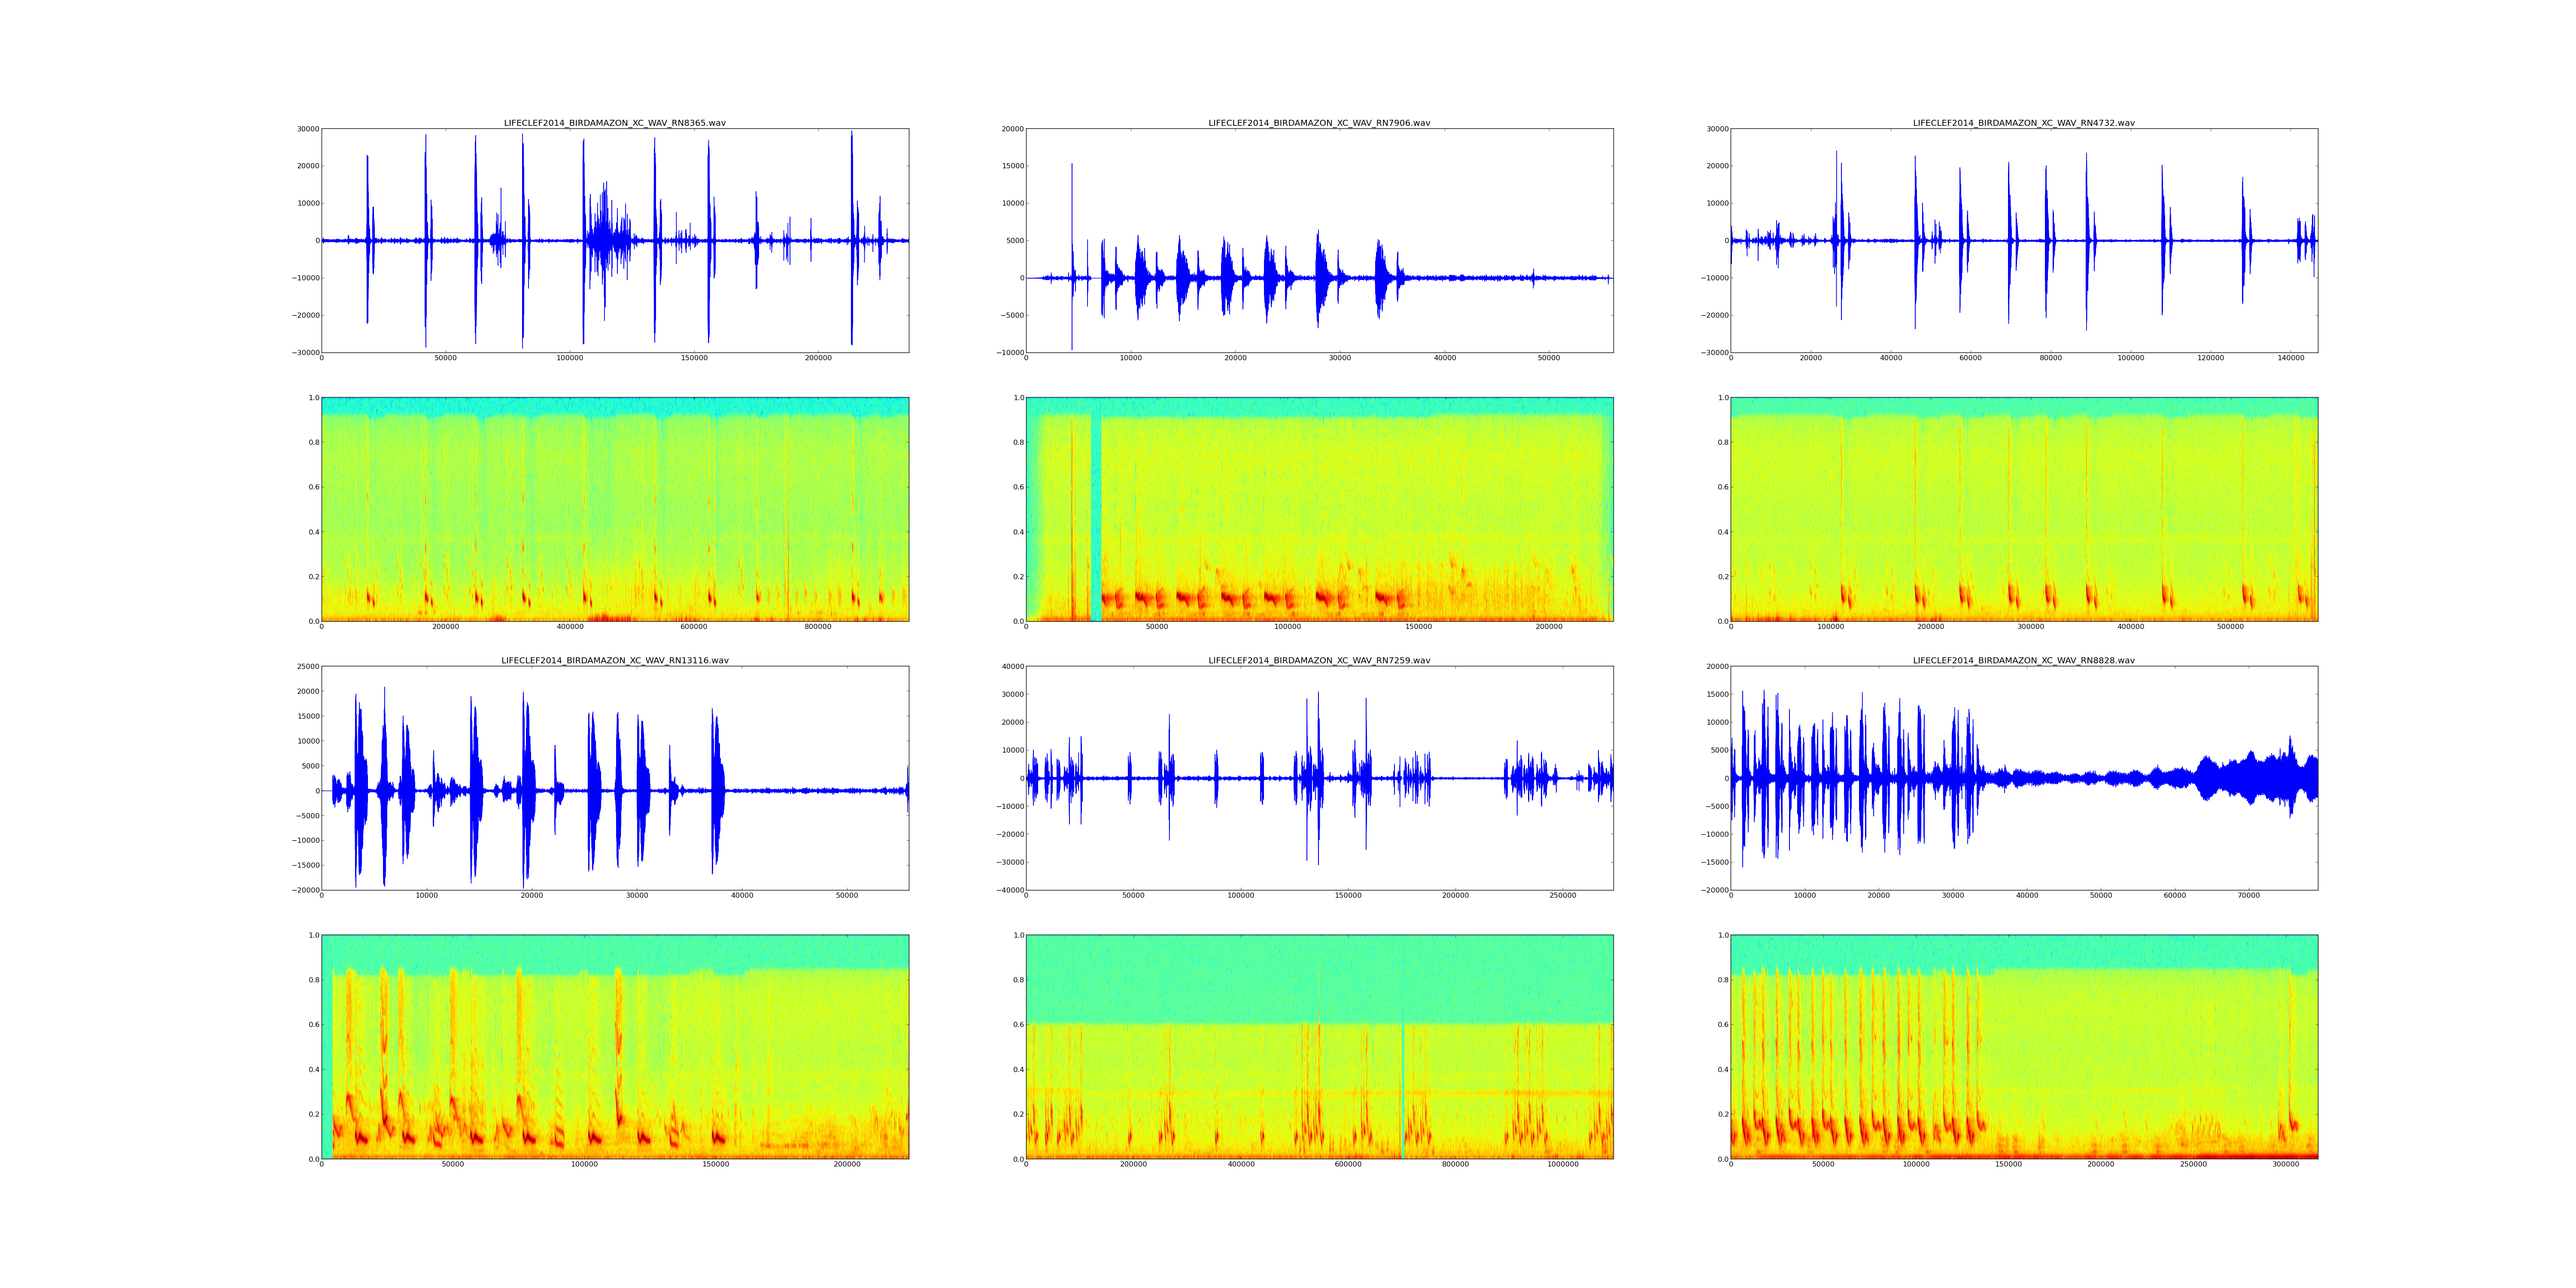Select the RN13116 waveform plot
The width and height of the screenshot is (2576, 1288).
click(x=614, y=778)
